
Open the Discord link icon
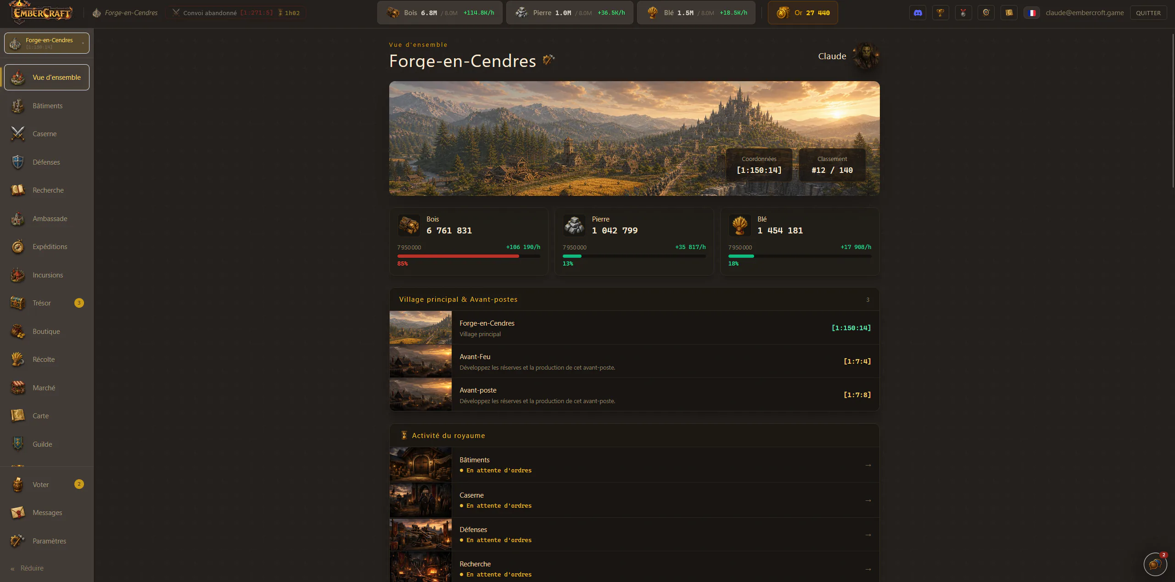pos(918,13)
